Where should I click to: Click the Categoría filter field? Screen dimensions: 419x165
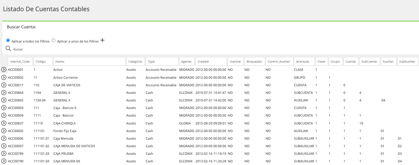[x=135, y=61]
